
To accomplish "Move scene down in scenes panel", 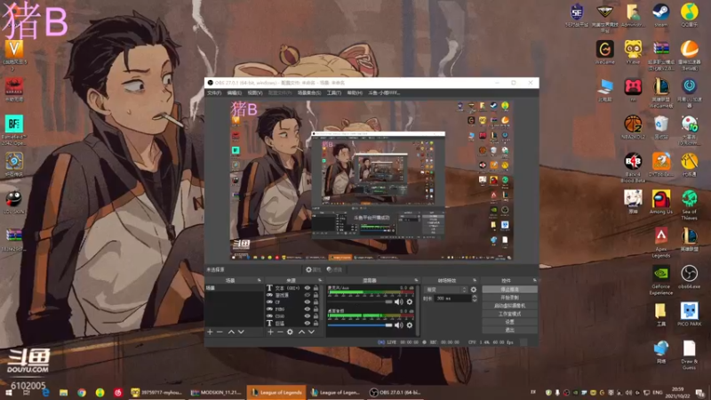I will tap(241, 332).
